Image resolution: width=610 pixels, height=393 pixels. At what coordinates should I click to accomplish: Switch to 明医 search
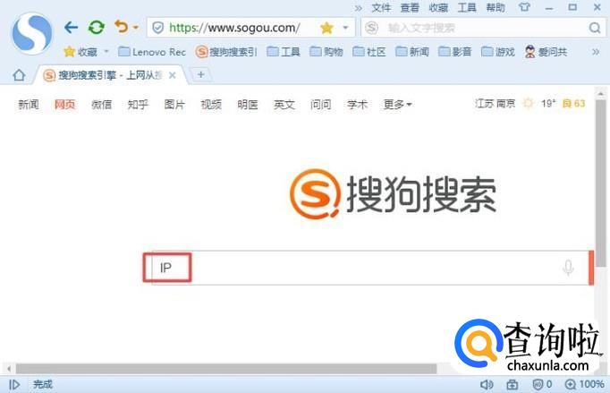coord(248,104)
